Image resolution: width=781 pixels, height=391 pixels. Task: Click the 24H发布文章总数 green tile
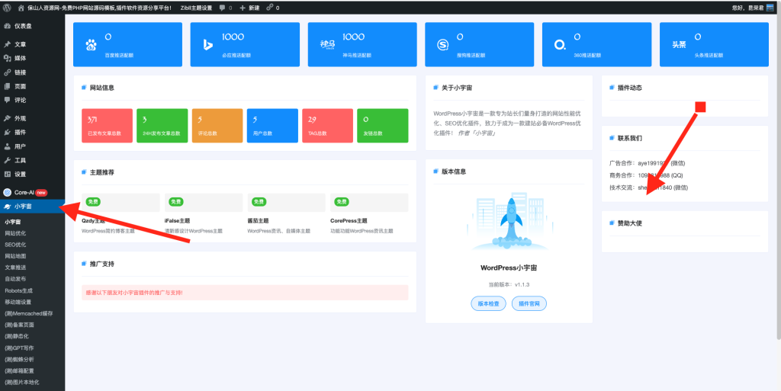pos(162,126)
